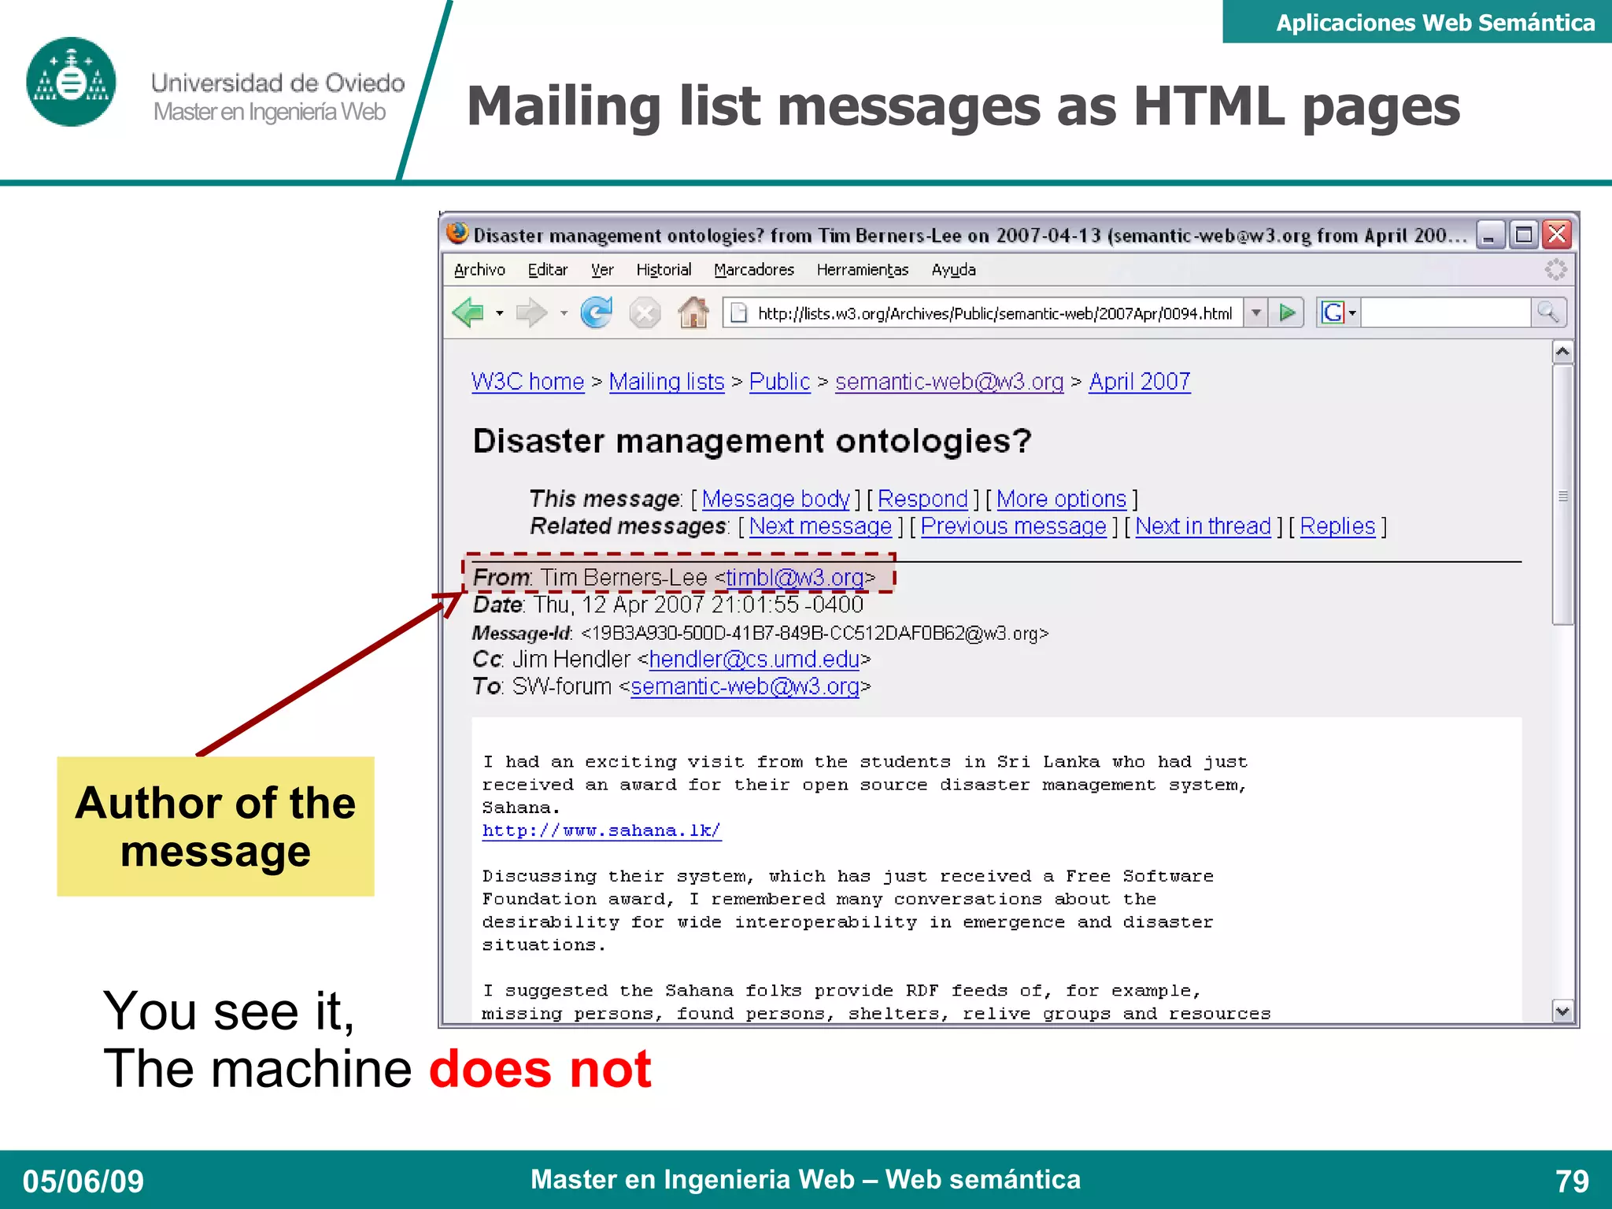Follow the timbl@w3.org email link
The height and width of the screenshot is (1209, 1612).
(795, 578)
